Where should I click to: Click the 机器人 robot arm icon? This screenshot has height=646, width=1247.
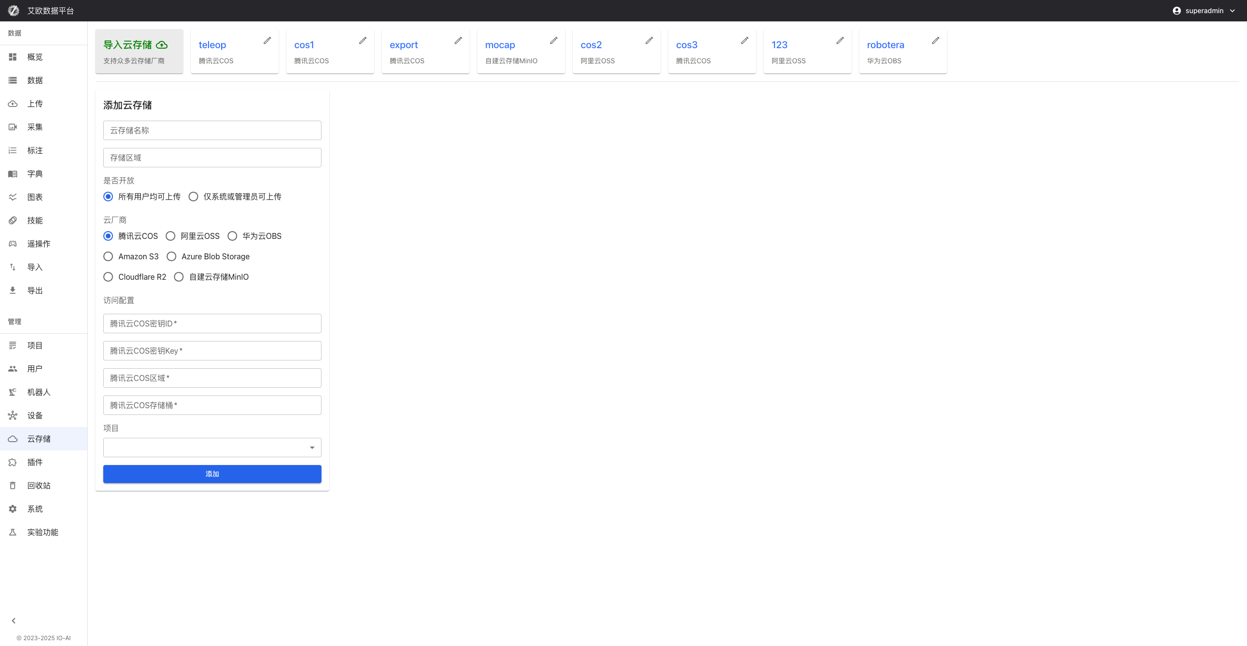(13, 392)
